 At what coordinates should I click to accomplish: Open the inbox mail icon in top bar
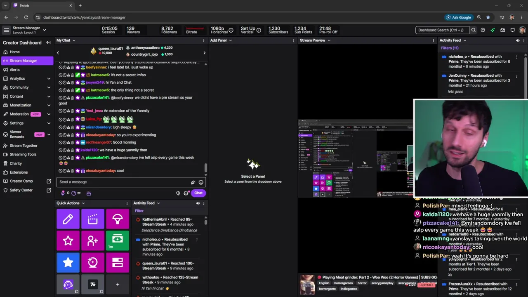(502, 30)
